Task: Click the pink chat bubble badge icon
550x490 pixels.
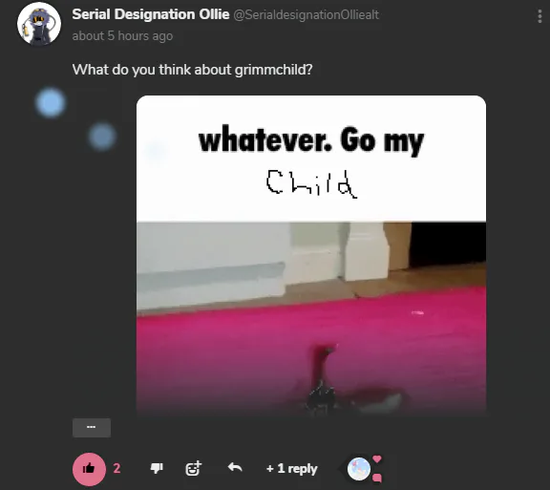Action: (x=377, y=478)
